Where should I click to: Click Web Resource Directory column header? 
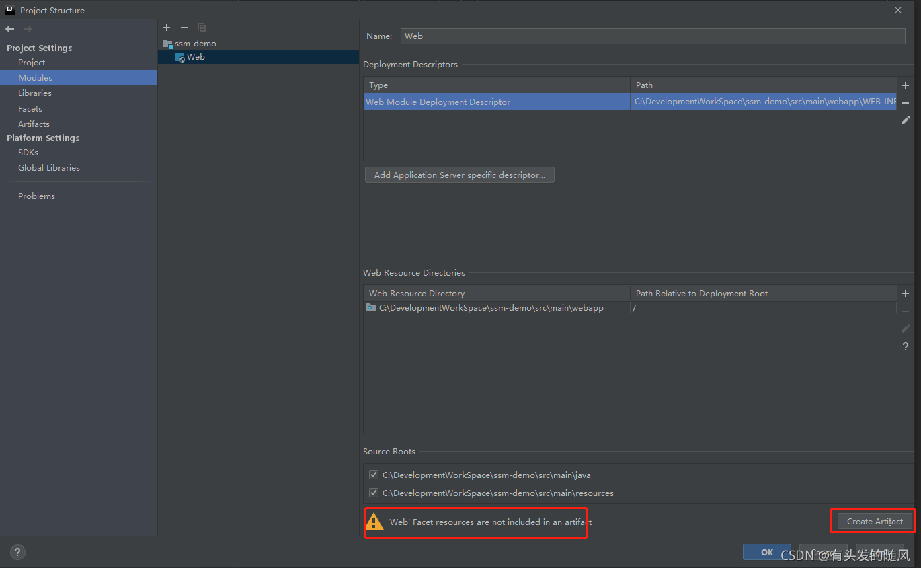click(x=497, y=294)
